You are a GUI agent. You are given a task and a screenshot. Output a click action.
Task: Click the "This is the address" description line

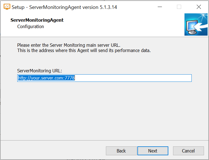[x=84, y=51]
